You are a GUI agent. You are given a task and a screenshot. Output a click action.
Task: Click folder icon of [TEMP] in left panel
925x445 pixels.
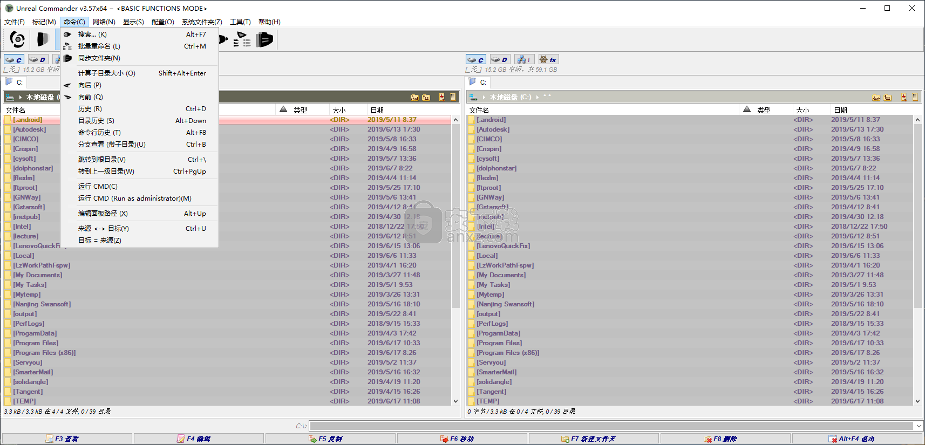coord(8,401)
